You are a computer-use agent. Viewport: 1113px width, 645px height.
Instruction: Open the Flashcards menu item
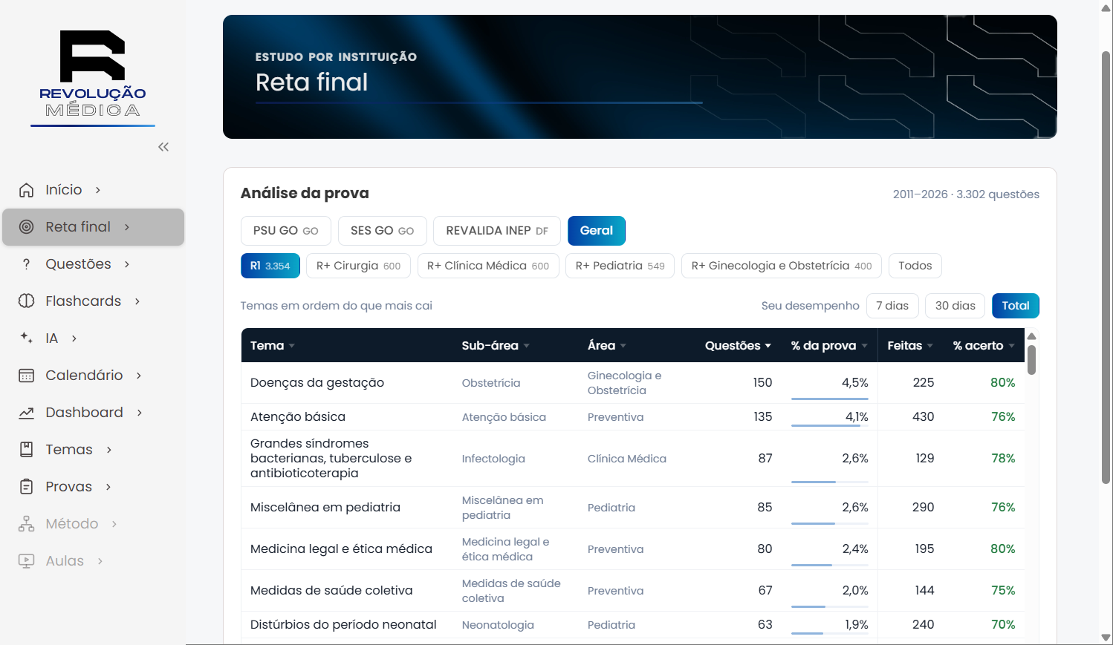(93, 301)
